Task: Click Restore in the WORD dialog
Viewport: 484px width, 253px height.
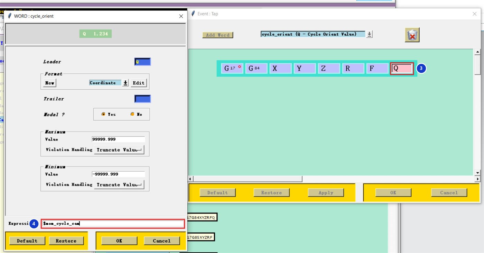Action: [67, 241]
